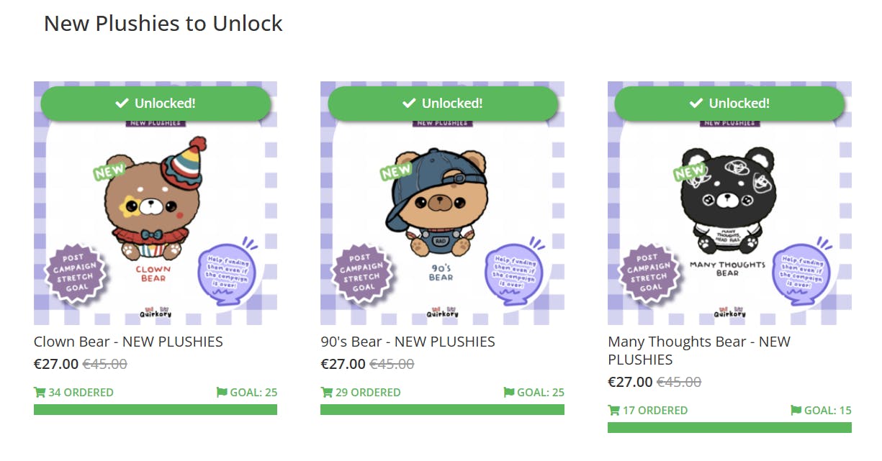
Task: Click the cart icon beside 29 ORDERED
Action: [327, 393]
